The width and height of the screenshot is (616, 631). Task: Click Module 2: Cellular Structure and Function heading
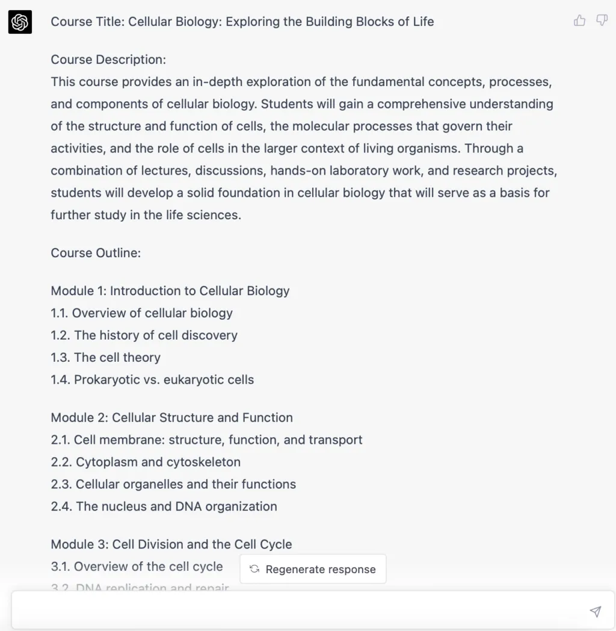tap(171, 417)
